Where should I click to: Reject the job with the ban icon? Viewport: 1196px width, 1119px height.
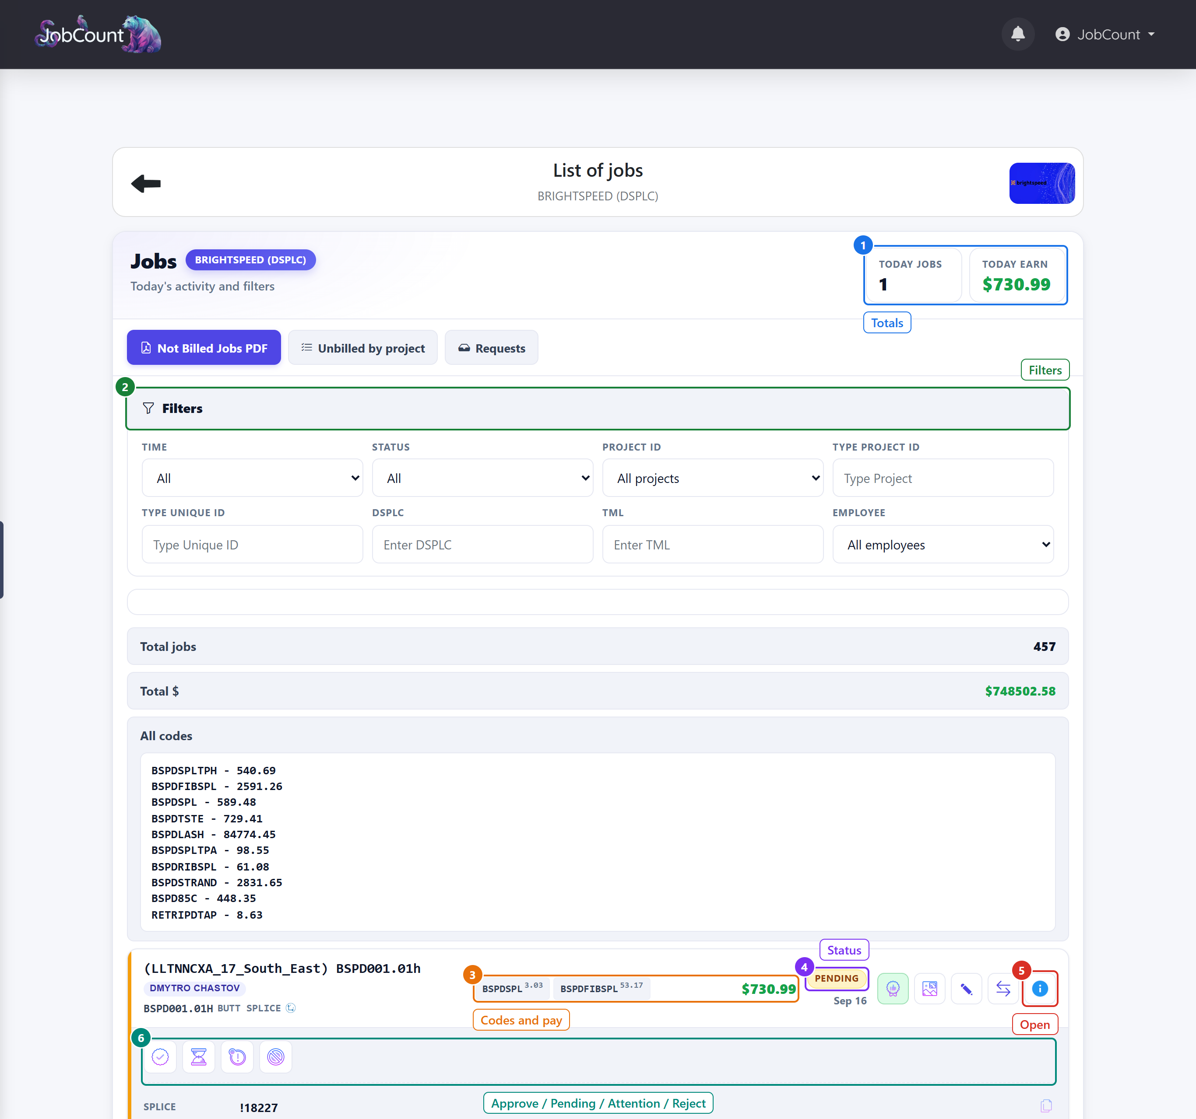[275, 1056]
